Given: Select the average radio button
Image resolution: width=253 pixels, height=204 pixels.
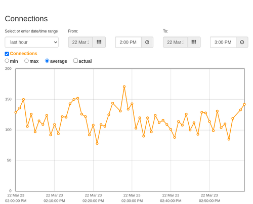Looking at the screenshot, I should pyautogui.click(x=47, y=61).
